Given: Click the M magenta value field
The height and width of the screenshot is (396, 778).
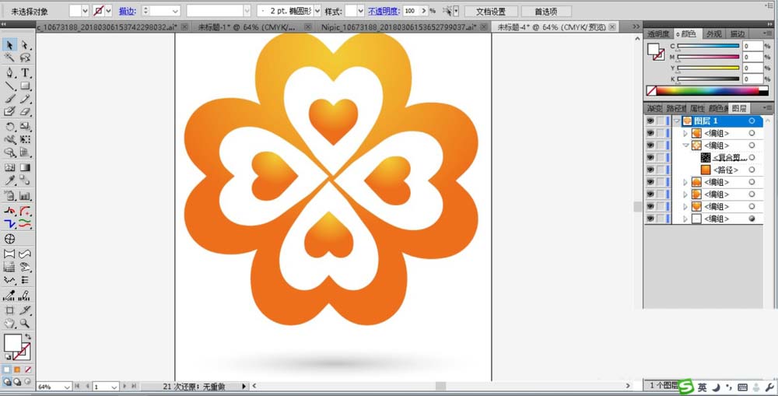Looking at the screenshot, I should [x=752, y=57].
